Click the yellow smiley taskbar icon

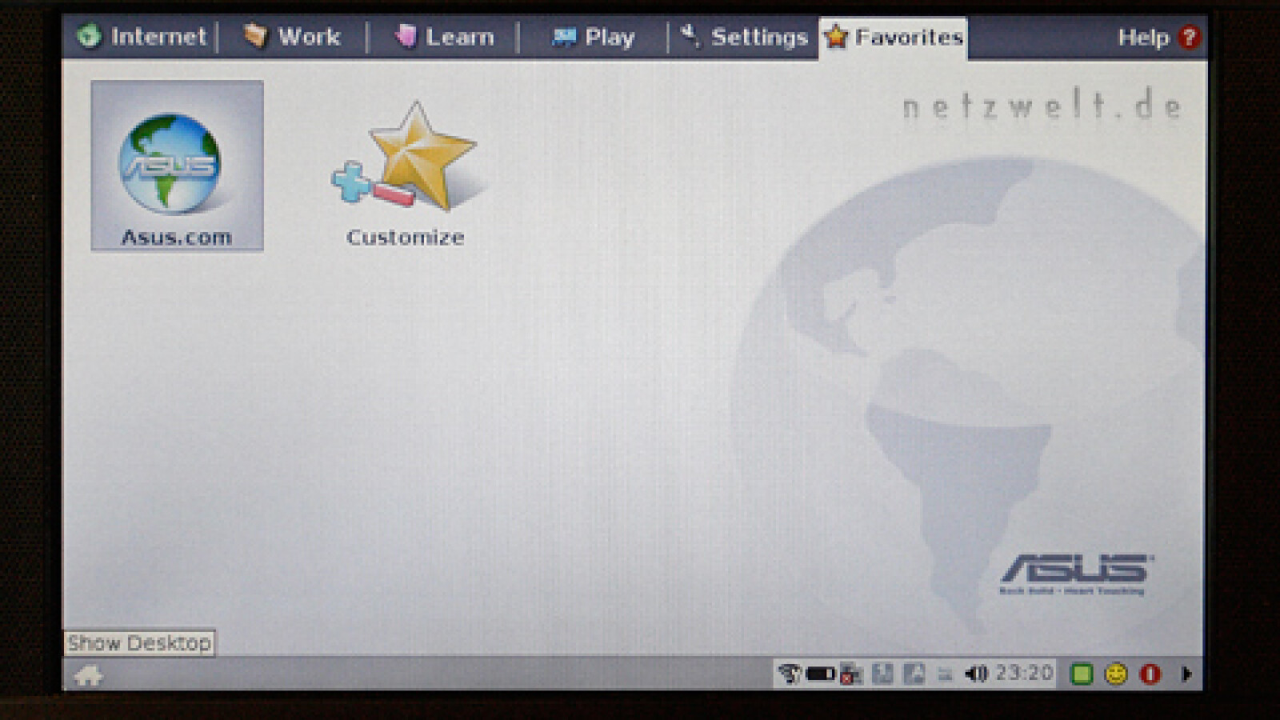(x=1116, y=674)
